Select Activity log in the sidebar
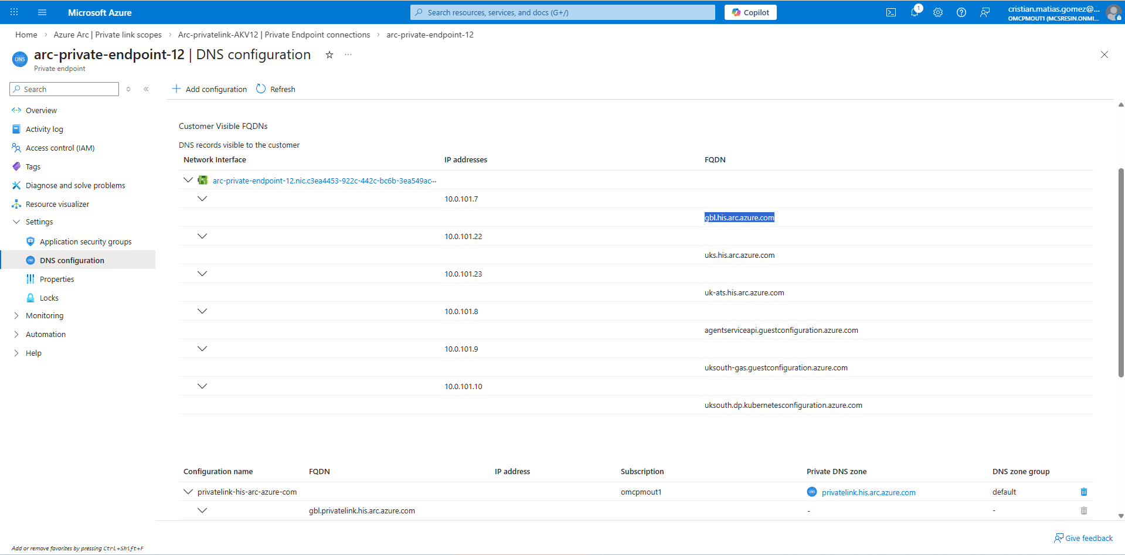1125x555 pixels. [x=44, y=128]
